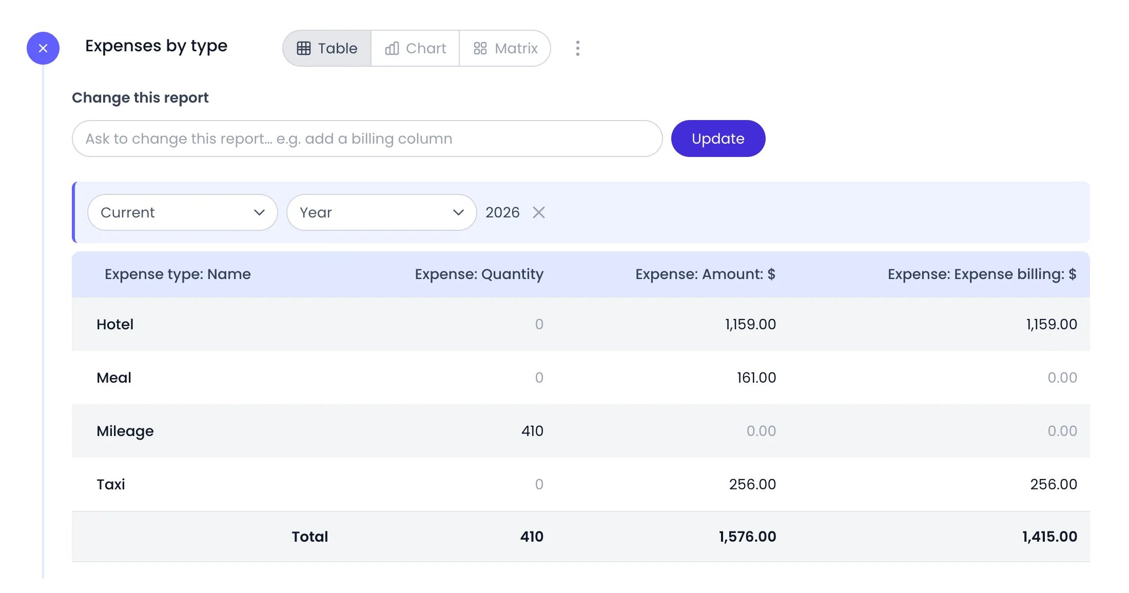Sort by 'Expense: Amount: $' column header
This screenshot has width=1129, height=593.
coord(705,274)
